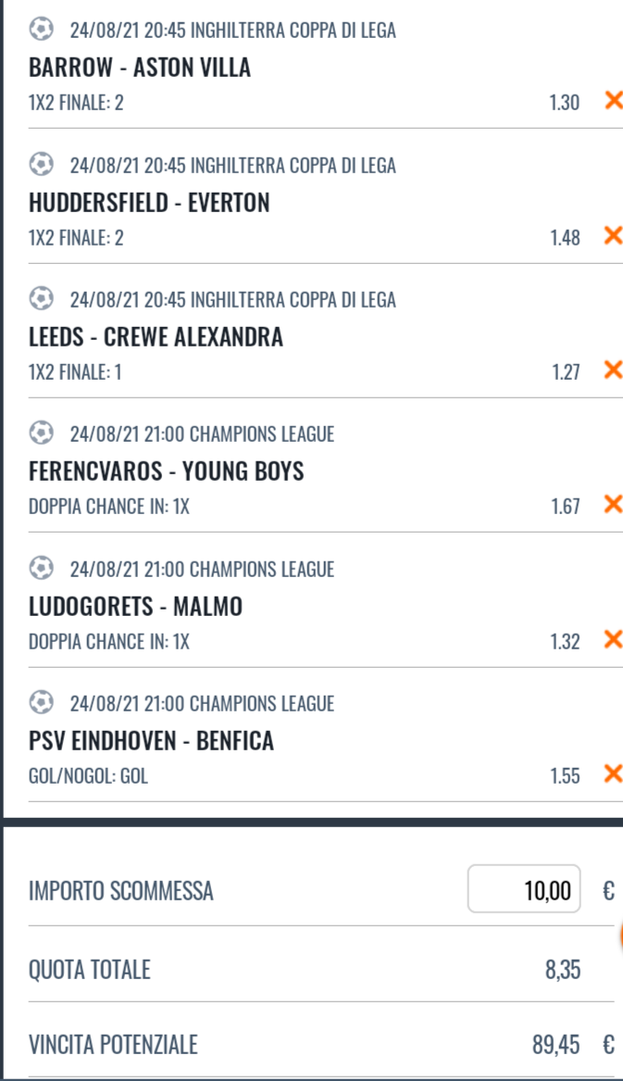Edit the Importo Scommessa stake field
The image size is (623, 1081).
pos(524,889)
